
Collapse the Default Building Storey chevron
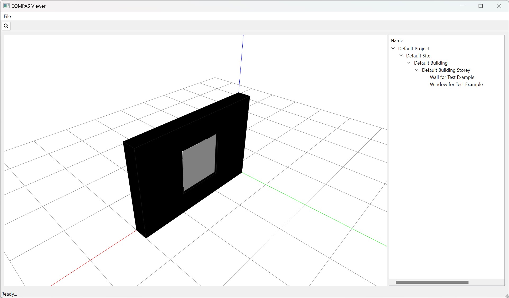click(x=417, y=70)
